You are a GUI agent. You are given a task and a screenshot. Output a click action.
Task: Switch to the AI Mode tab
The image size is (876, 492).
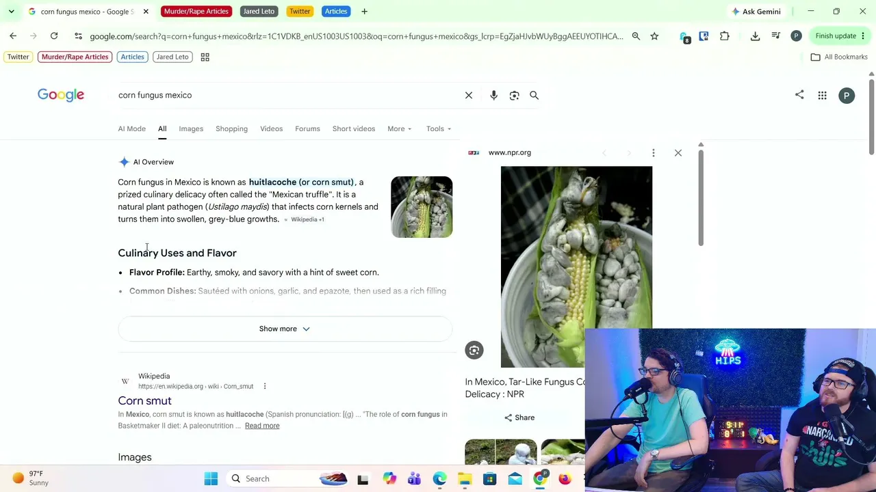(131, 128)
